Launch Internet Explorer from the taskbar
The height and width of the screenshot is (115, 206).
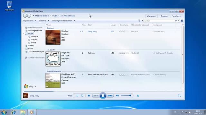[14, 112]
